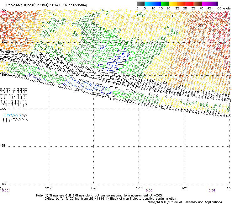Click legend scale value '5'
The image size is (232, 204).
145,8
